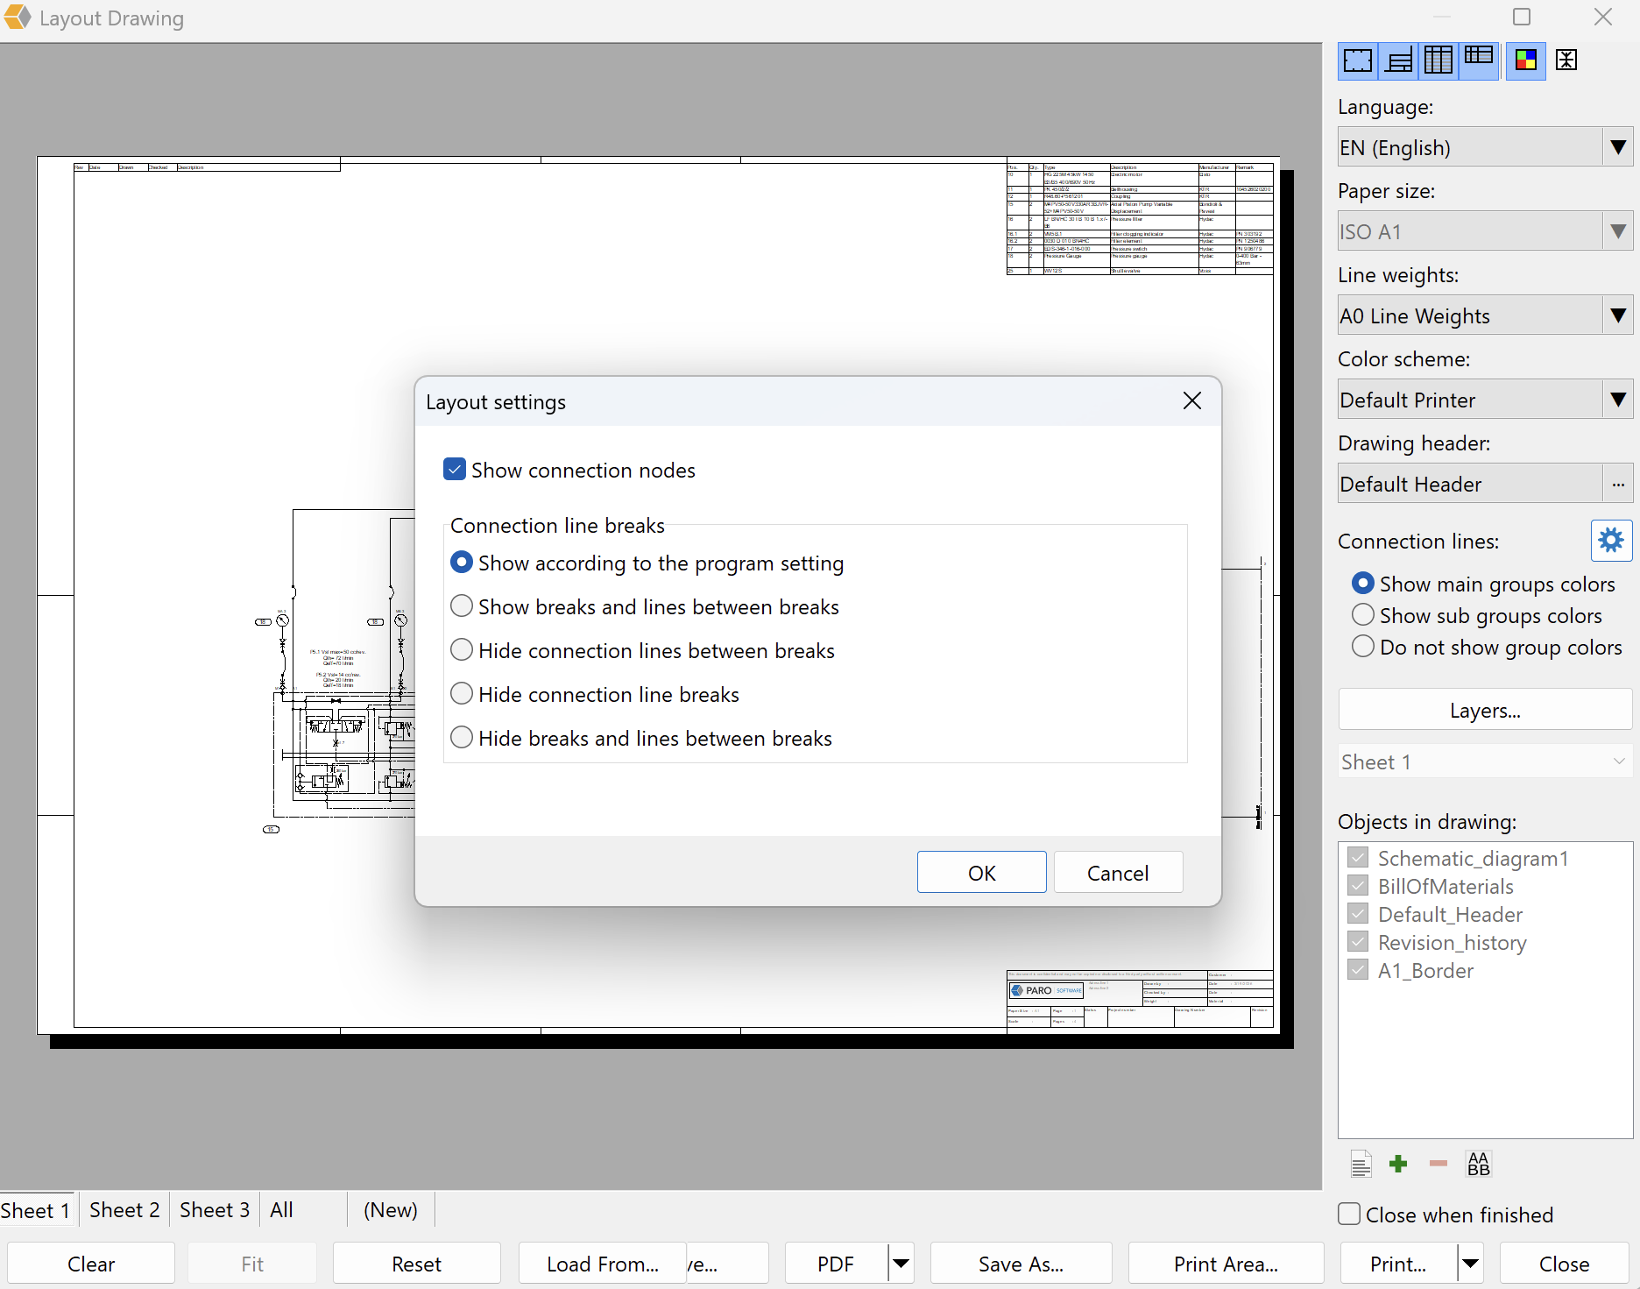Toggle the drawing border frame icon
Viewport: 1640px width, 1289px height.
(x=1358, y=60)
